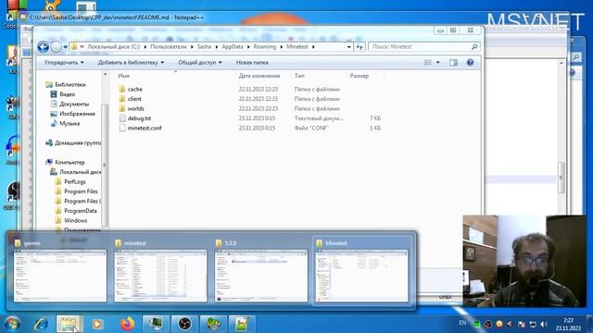Image resolution: width=593 pixels, height=333 pixels.
Task: Select the debug.txt file
Action: pos(139,118)
